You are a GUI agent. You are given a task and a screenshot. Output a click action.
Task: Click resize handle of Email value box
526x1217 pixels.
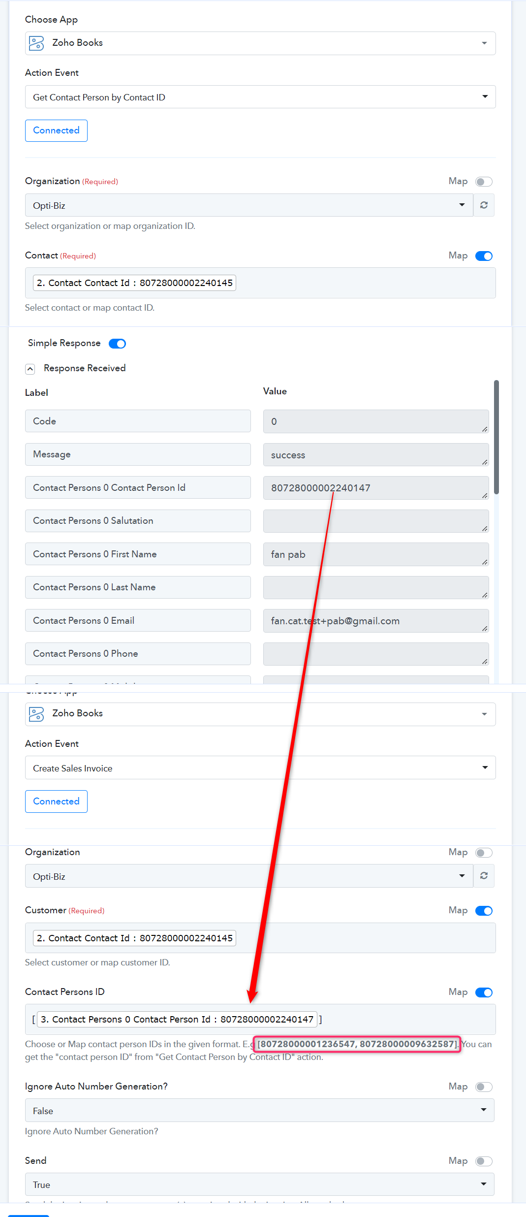point(485,629)
